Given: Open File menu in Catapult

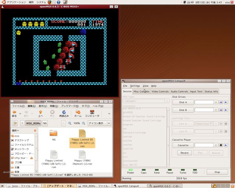Looking at the screenshot, I should click(125, 86).
